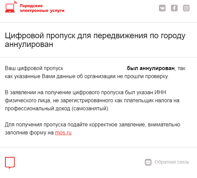Click the 'Ваш цифровой пропуск' text

34,68
